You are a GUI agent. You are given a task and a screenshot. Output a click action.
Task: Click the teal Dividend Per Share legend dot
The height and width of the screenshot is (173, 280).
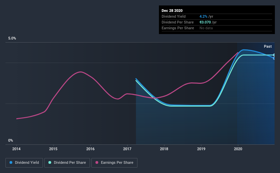coord(50,162)
